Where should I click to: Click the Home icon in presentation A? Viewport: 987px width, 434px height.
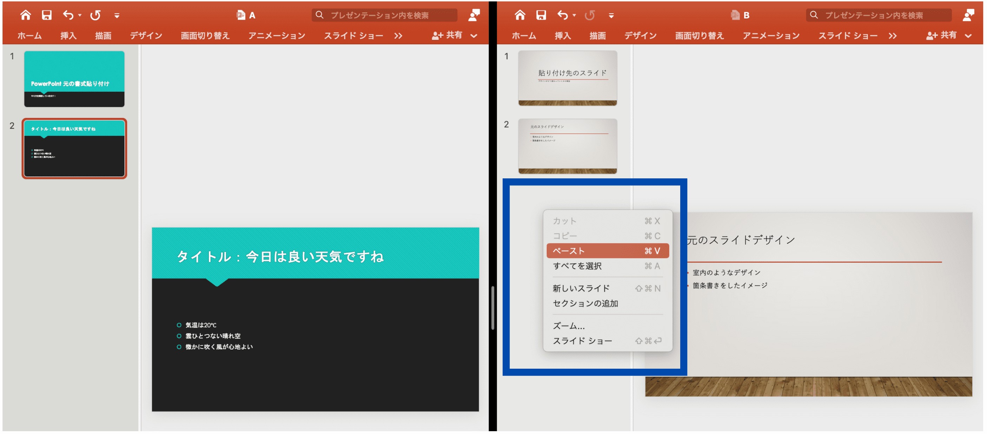(x=26, y=14)
